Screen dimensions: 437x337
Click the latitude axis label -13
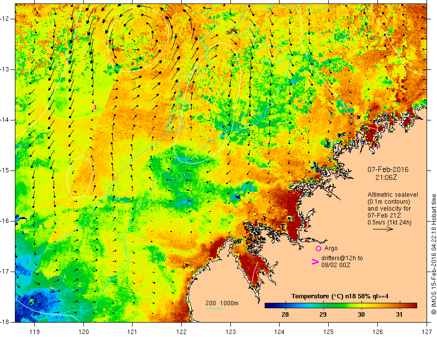(x=5, y=69)
